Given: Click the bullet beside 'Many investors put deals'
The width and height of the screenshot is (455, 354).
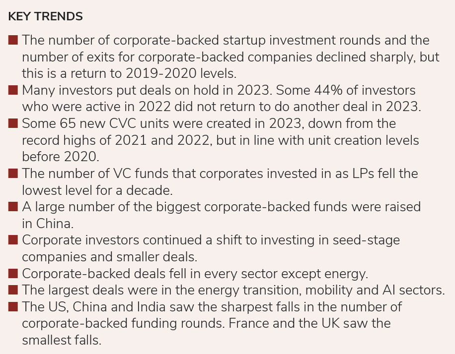Looking at the screenshot, I should click(x=13, y=90).
